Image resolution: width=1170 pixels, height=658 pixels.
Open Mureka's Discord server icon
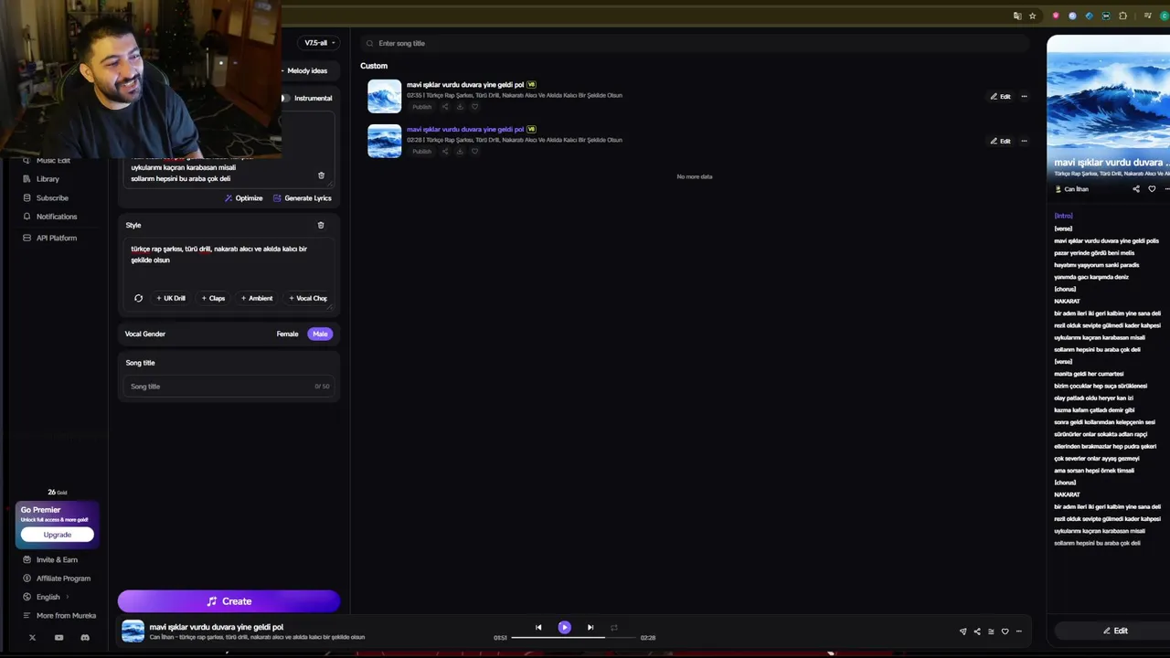[85, 638]
